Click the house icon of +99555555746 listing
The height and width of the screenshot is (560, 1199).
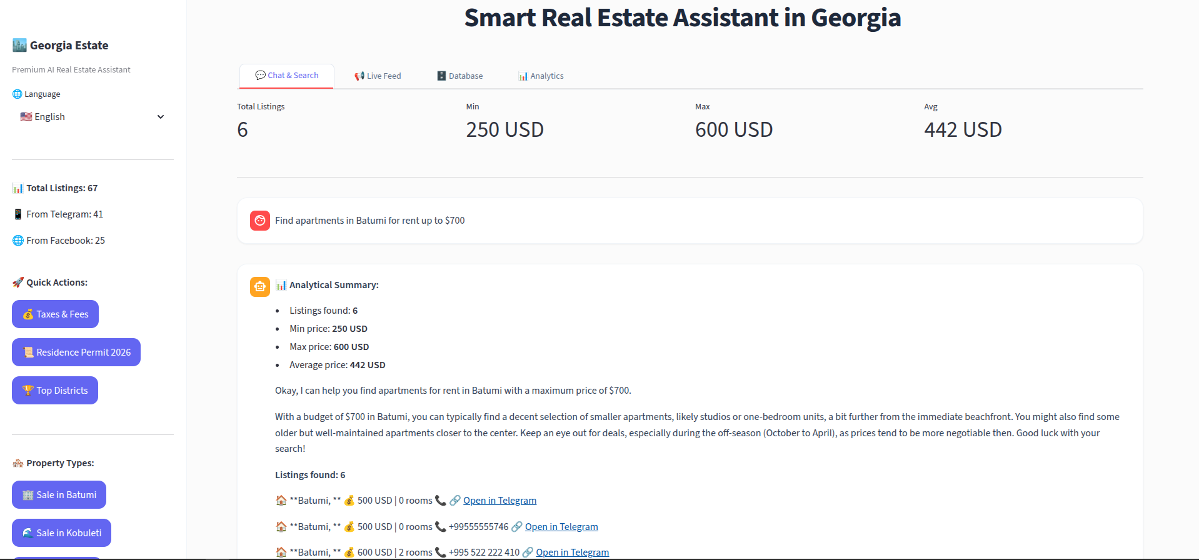pyautogui.click(x=281, y=527)
